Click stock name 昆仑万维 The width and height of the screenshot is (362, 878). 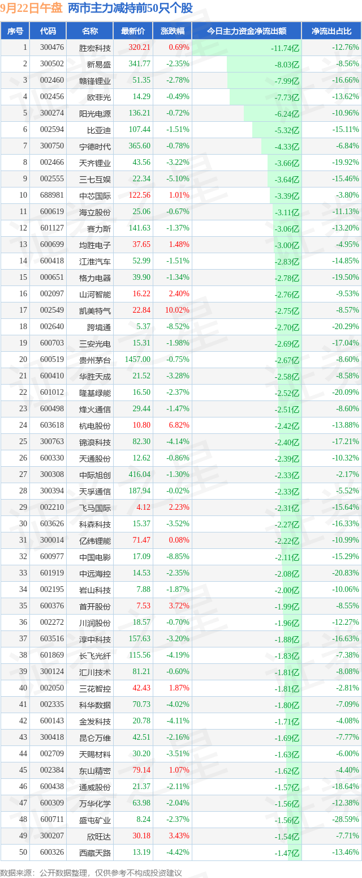click(95, 738)
